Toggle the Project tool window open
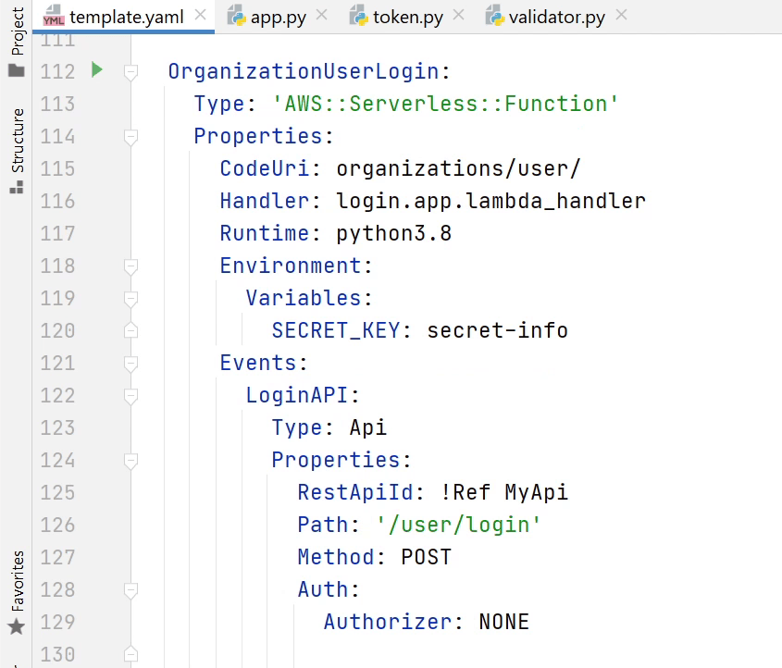The image size is (782, 668). (x=16, y=27)
